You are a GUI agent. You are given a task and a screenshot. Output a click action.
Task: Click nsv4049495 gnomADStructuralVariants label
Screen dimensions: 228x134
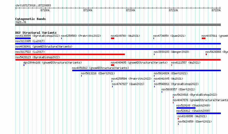pyautogui.click(x=139, y=63)
